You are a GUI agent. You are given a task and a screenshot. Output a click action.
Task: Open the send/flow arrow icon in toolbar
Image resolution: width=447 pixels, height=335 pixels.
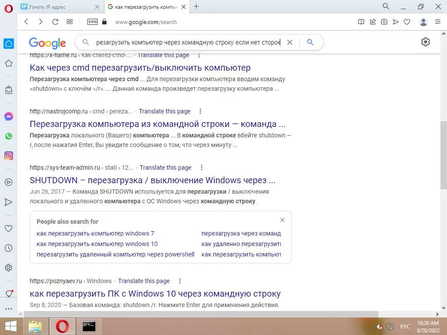click(x=395, y=22)
